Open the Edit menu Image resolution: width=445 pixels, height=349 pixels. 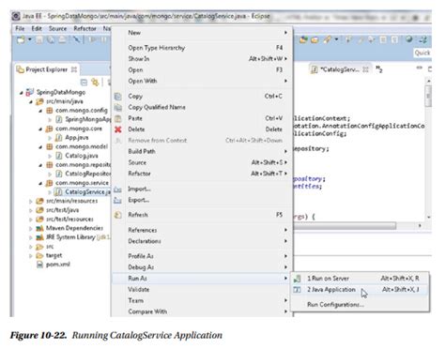[x=37, y=29]
